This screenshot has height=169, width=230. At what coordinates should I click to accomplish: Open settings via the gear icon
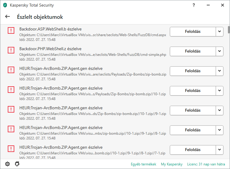coord(7,164)
